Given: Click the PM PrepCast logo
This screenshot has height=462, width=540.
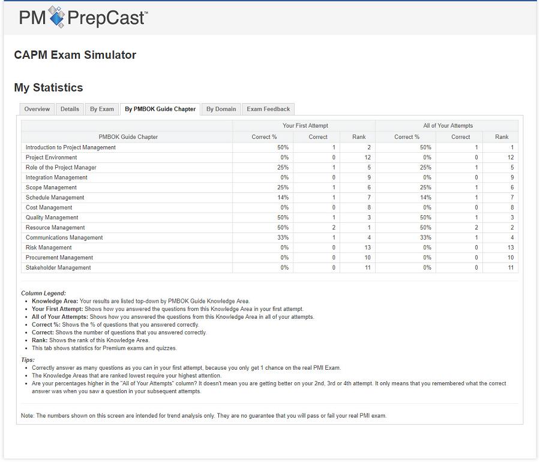Looking at the screenshot, I should point(83,17).
